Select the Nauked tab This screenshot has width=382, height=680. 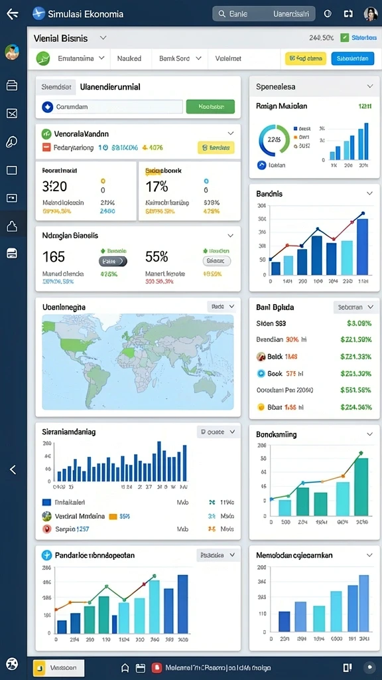tap(129, 58)
